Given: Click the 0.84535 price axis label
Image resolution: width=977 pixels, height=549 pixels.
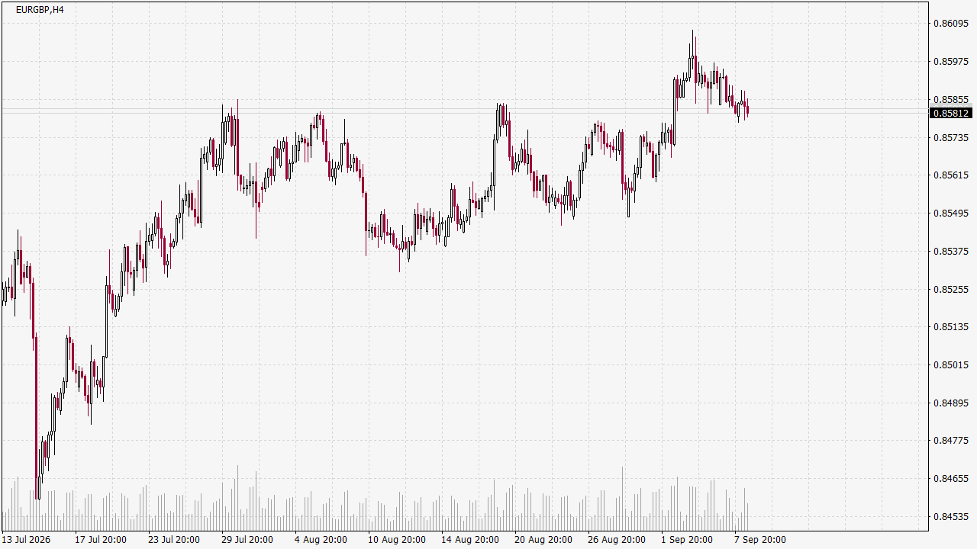Looking at the screenshot, I should point(950,517).
